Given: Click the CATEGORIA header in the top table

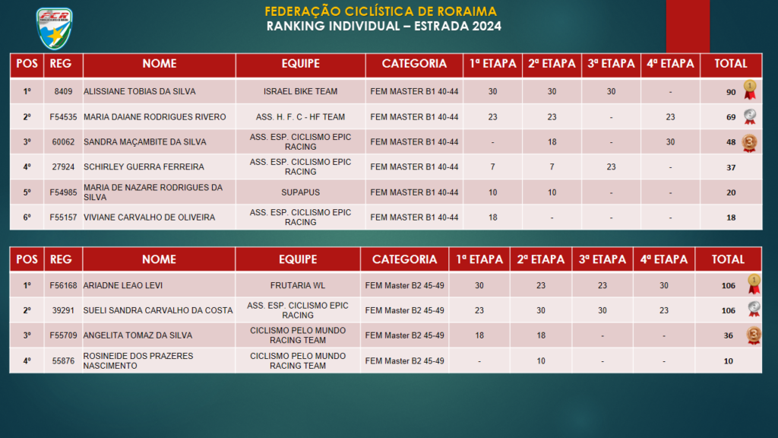Looking at the screenshot, I should (x=414, y=64).
